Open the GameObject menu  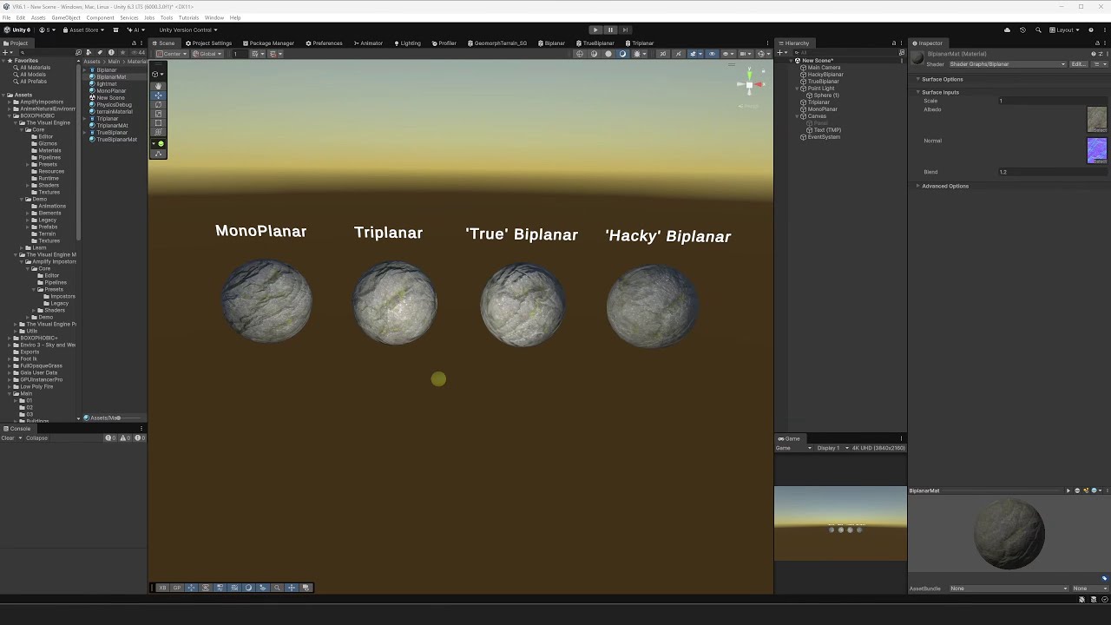point(66,17)
